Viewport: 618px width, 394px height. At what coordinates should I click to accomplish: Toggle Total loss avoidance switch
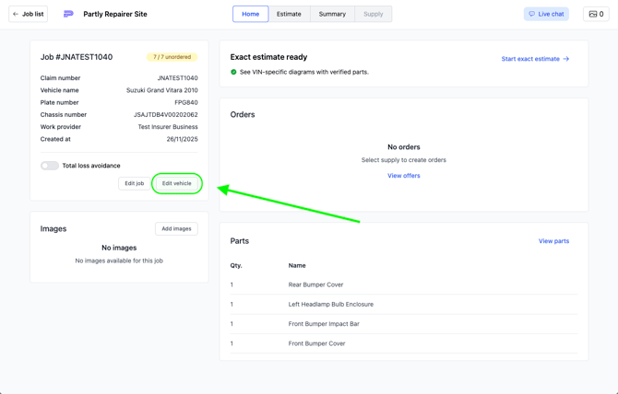(50, 166)
